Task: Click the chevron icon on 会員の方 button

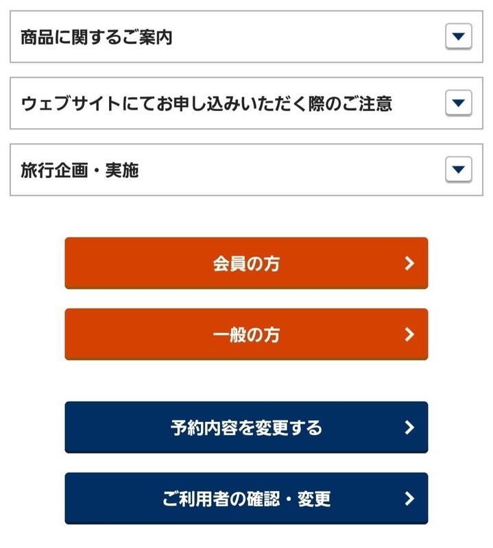Action: click(x=409, y=263)
